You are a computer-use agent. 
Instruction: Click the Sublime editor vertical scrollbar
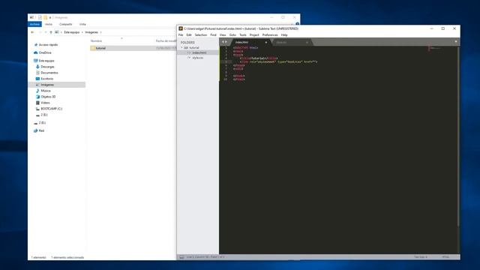tap(458, 136)
